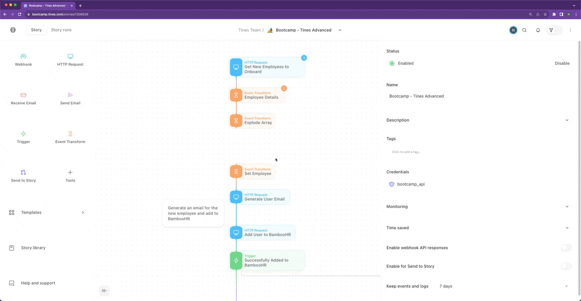Select the Trigger action in palette
Image resolution: width=581 pixels, height=301 pixels.
23,137
